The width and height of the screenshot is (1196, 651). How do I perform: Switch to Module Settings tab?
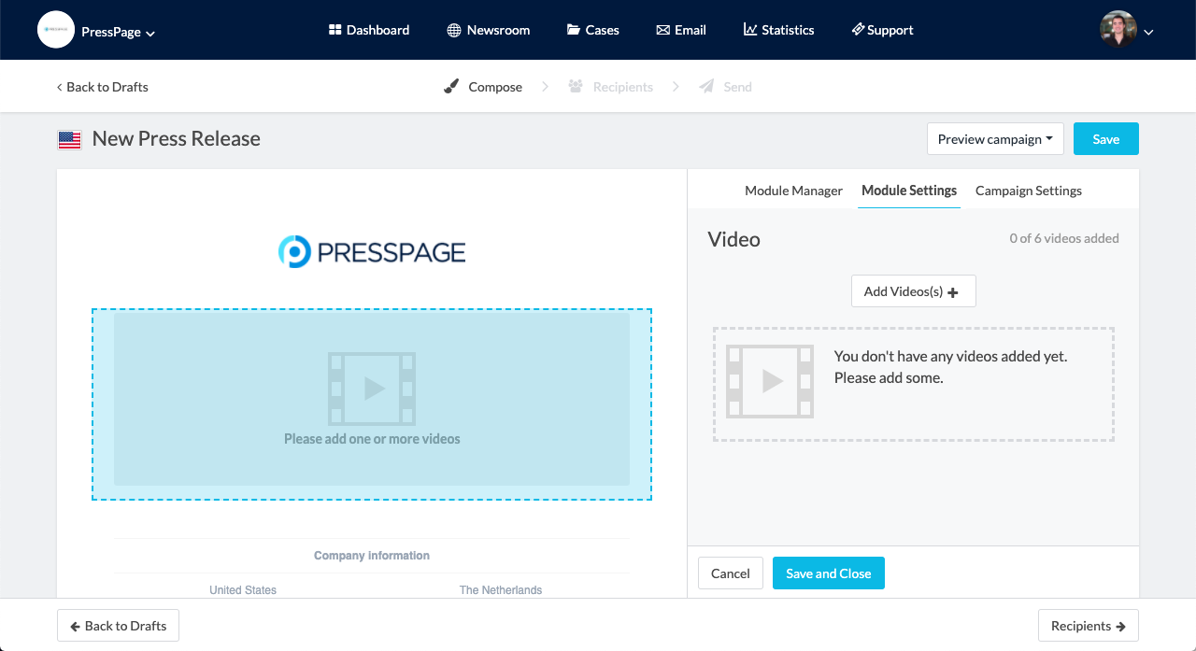click(x=909, y=191)
